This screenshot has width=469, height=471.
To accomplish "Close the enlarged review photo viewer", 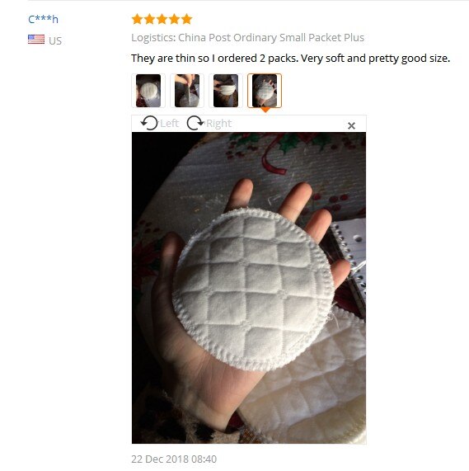I will click(x=351, y=125).
